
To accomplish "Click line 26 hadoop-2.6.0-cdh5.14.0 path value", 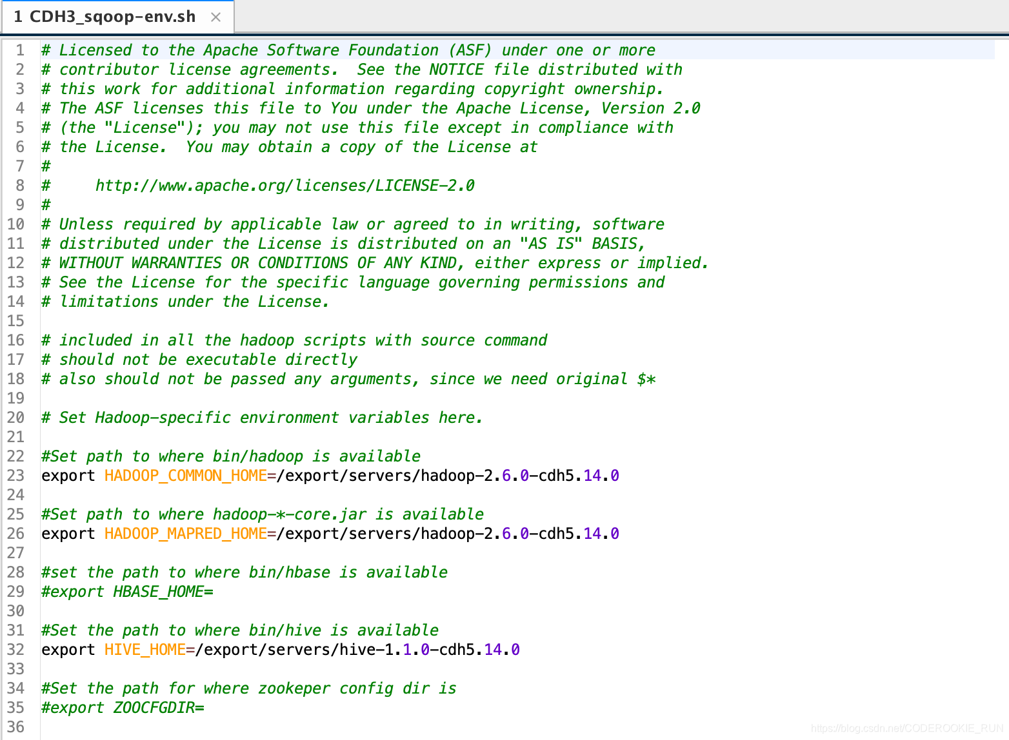I will [x=448, y=534].
